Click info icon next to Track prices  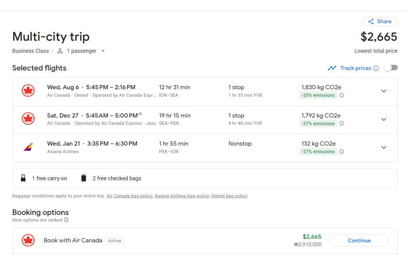click(x=376, y=68)
